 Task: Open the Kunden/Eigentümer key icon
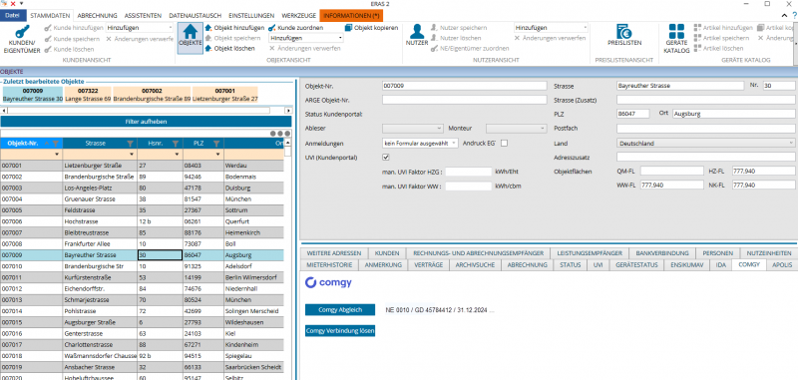pos(21,32)
